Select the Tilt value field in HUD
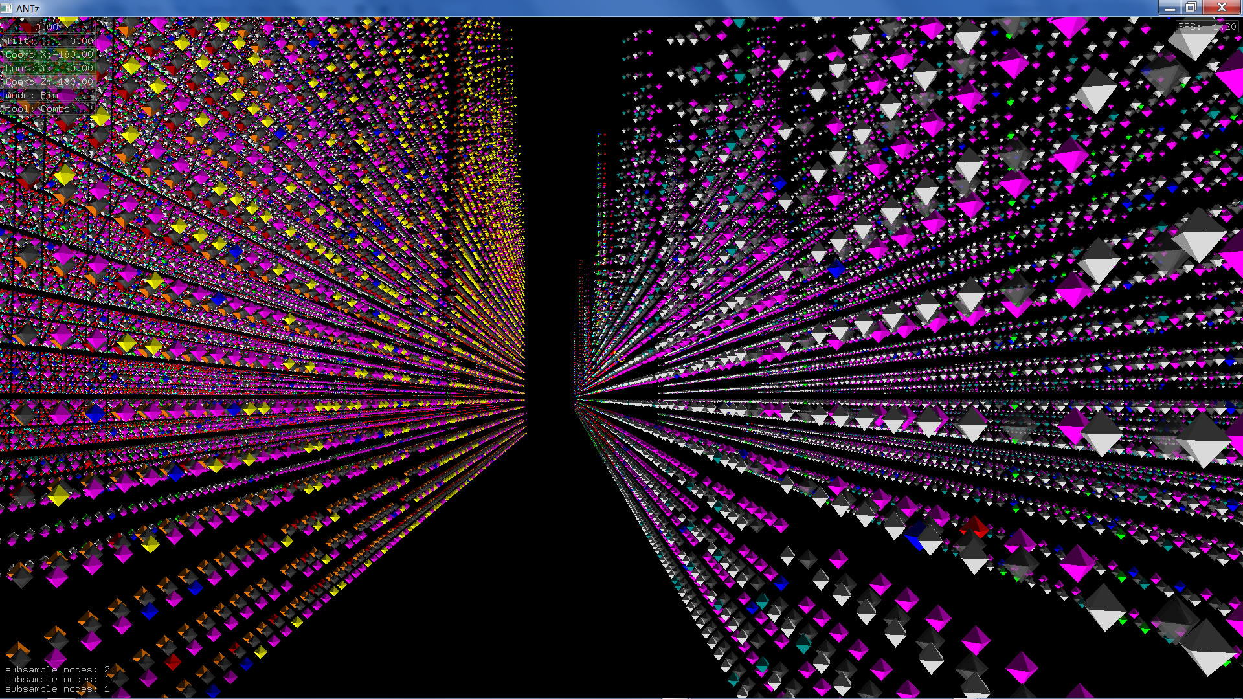Screen dimensions: 1243x699 pyautogui.click(x=49, y=41)
